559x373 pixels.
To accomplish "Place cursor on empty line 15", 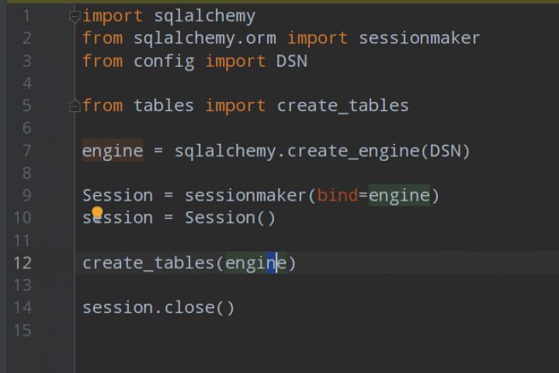I will pos(233,330).
